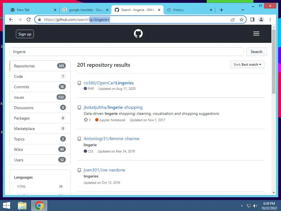
Task: Click the GitHub Octocat logo
Action: 138,34
